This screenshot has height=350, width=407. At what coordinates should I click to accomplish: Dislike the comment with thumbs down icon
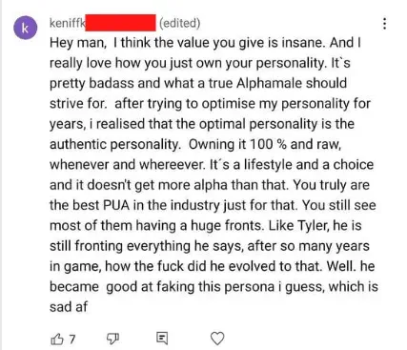click(112, 339)
